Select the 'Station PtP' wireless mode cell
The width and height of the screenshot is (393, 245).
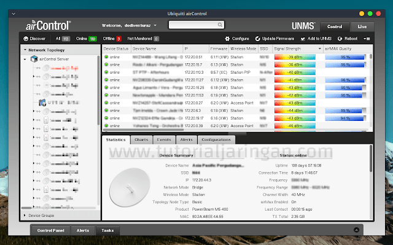(240, 72)
